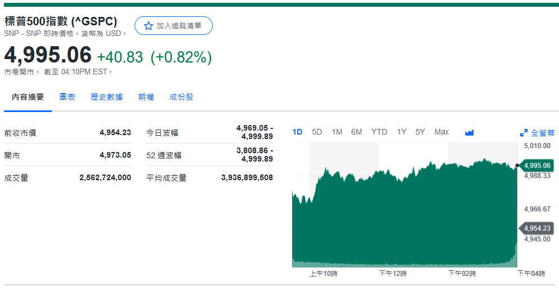Add to watchlist with 加入追蹤清單 button
The height and width of the screenshot is (290, 559).
pos(173,26)
